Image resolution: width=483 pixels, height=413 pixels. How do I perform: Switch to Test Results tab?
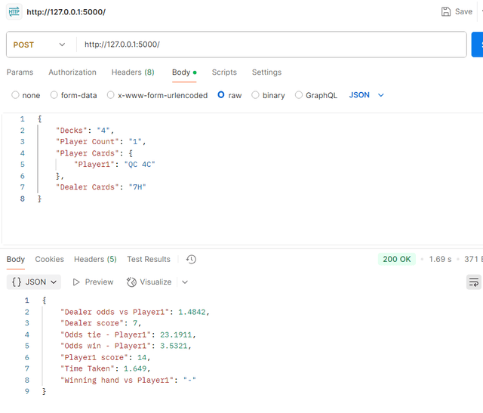click(149, 259)
